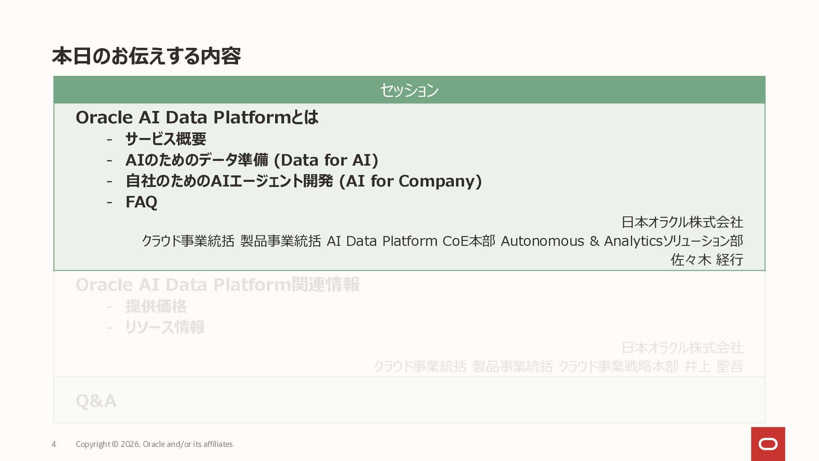This screenshot has height=461, width=819.
Task: Select the サービス概要 bullet item
Action: (x=166, y=139)
